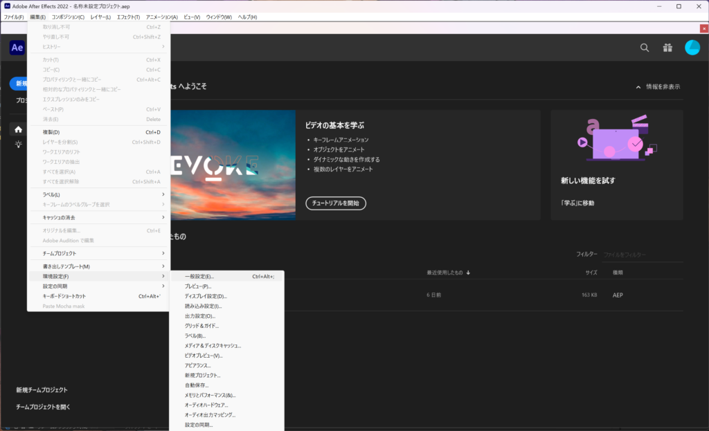Image resolution: width=709 pixels, height=431 pixels.
Task: Open ラベル(B)... preferences
Action: coord(227,336)
